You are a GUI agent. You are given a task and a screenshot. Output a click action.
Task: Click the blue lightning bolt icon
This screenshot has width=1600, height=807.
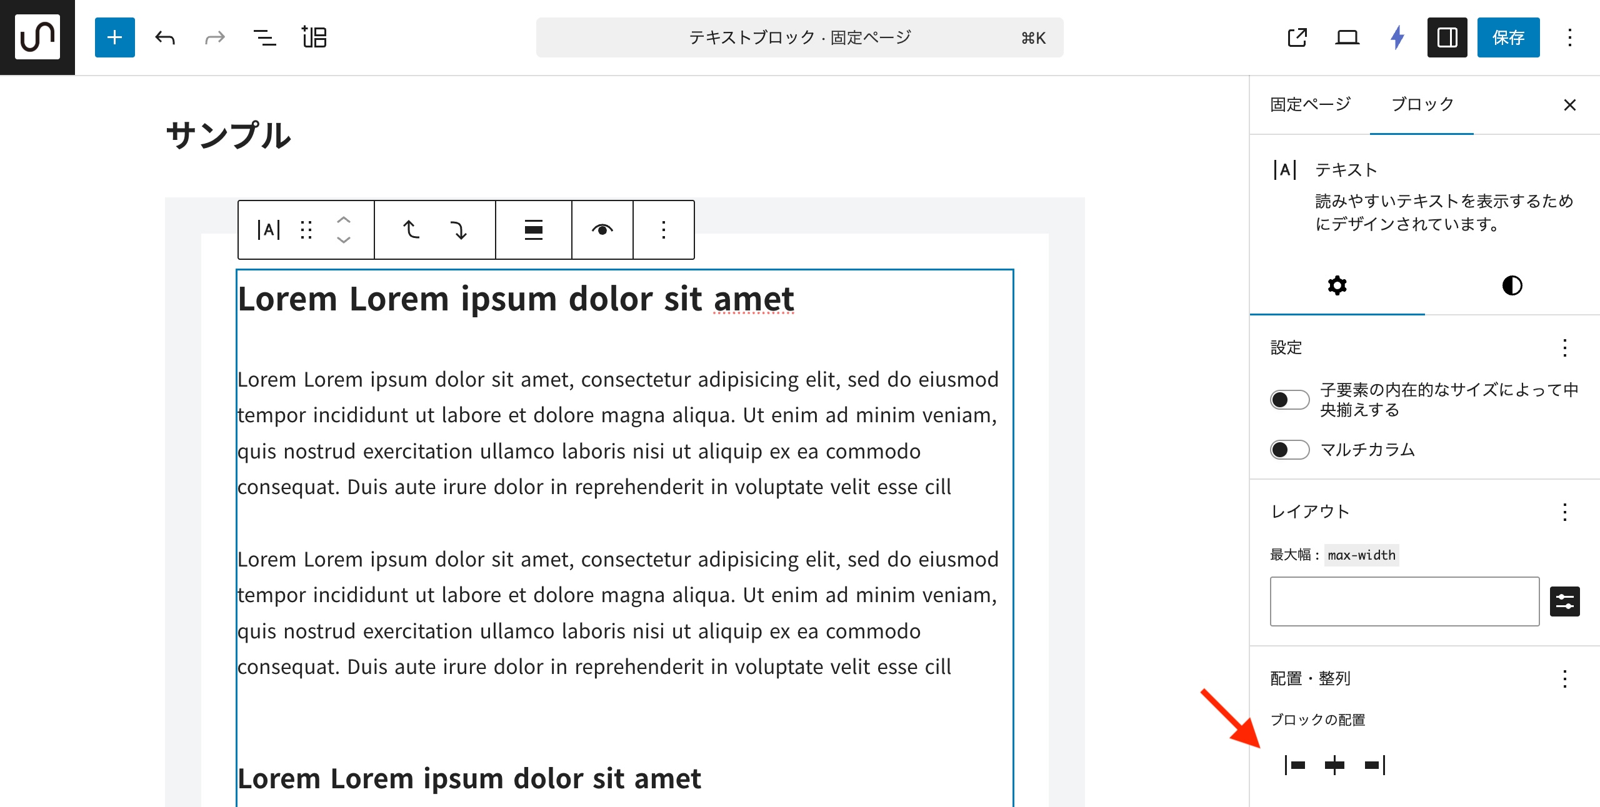(x=1397, y=37)
